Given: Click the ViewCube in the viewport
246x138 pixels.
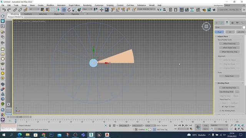Looking at the screenshot, I should point(206,26).
